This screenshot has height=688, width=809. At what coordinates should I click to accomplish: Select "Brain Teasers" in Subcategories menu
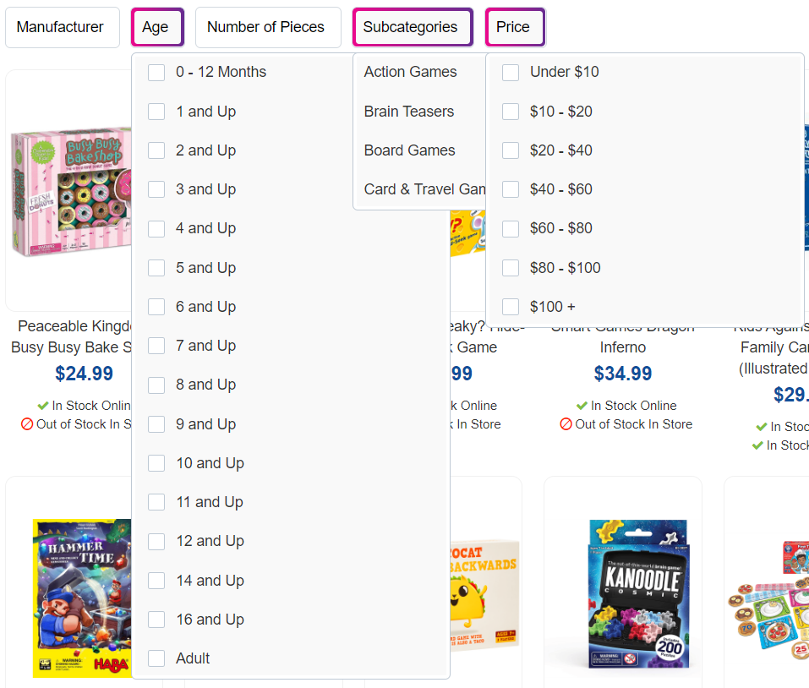pos(408,111)
